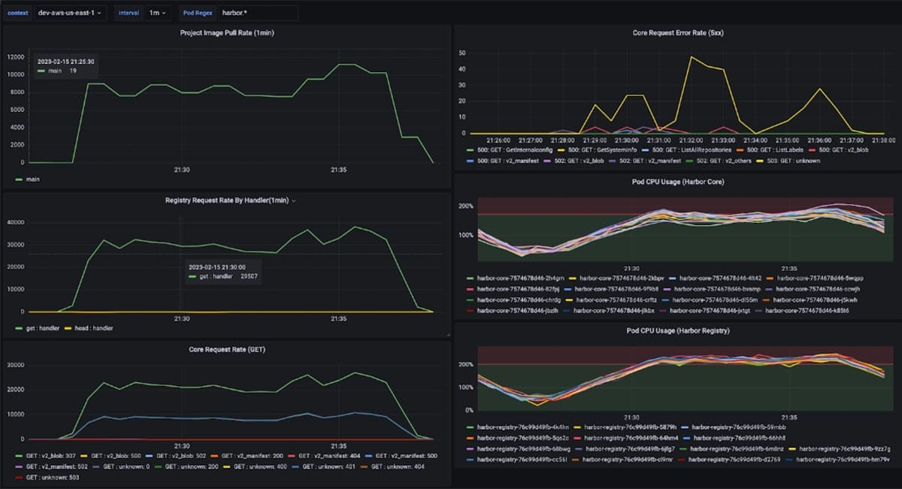Open the interval 1m dropdown
Viewport: 902px width, 489px height.
coord(158,13)
